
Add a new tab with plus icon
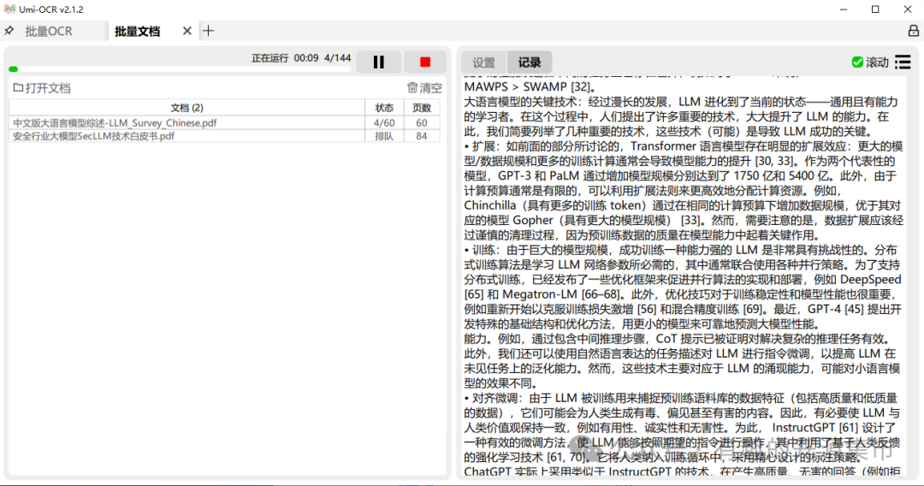pyautogui.click(x=208, y=31)
